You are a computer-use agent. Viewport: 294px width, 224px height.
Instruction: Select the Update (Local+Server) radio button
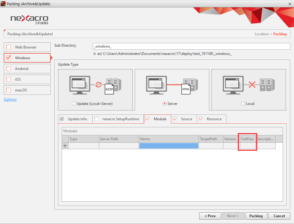pos(74,104)
